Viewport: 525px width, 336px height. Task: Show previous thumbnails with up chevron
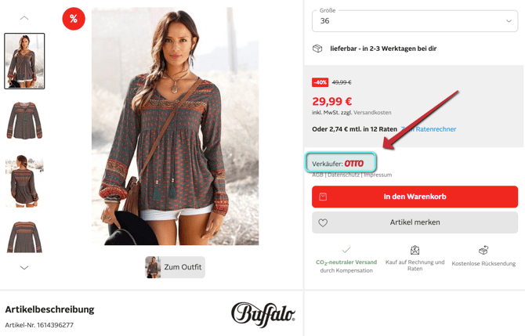coord(24,18)
